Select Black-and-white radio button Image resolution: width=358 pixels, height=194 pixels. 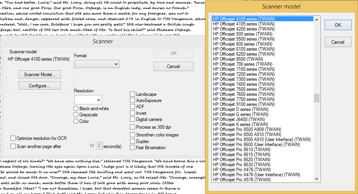pos(76,109)
